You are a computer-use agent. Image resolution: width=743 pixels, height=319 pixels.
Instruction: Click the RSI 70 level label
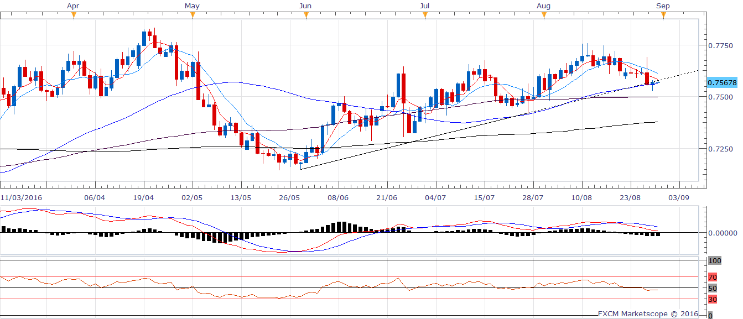pyautogui.click(x=713, y=277)
